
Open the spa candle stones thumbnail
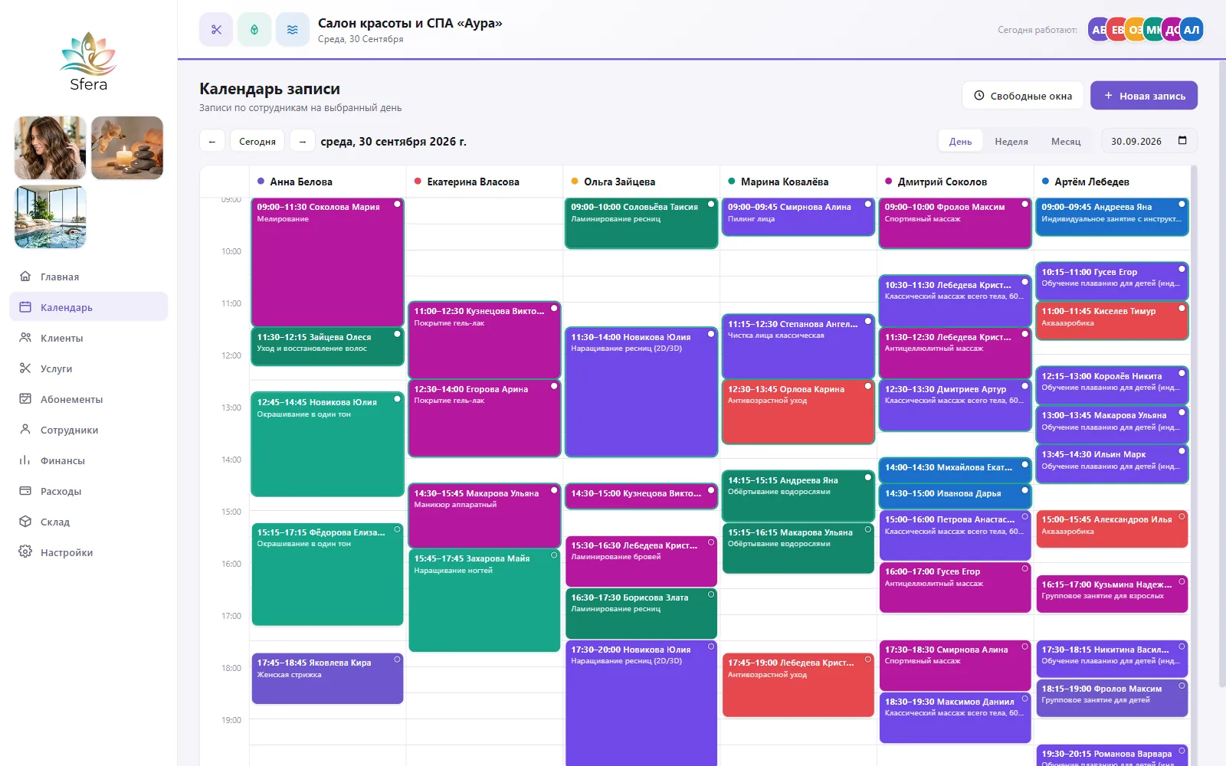(x=127, y=148)
